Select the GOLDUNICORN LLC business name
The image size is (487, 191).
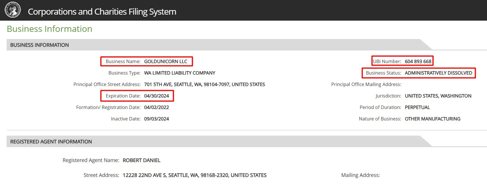(x=165, y=61)
